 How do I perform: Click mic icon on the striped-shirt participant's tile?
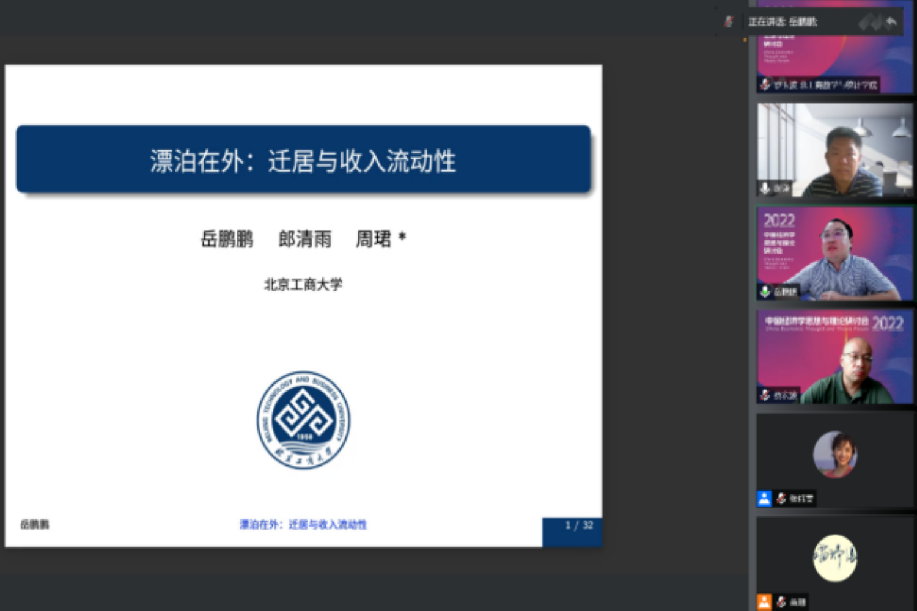765,188
